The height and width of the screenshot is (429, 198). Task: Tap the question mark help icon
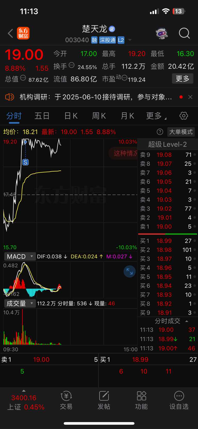coord(160,132)
